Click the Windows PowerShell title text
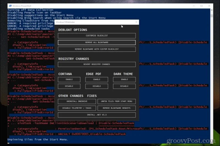220x146 pixels. 22,6
